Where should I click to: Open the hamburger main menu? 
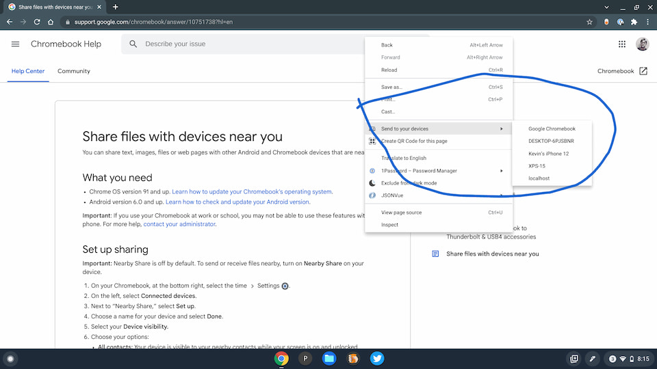pyautogui.click(x=16, y=44)
